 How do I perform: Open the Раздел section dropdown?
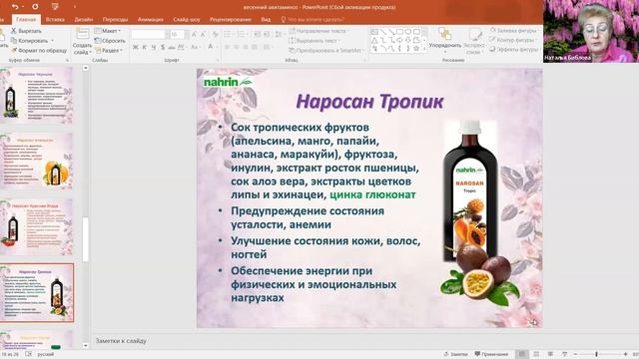(x=109, y=51)
